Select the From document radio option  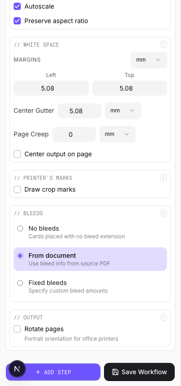click(20, 256)
